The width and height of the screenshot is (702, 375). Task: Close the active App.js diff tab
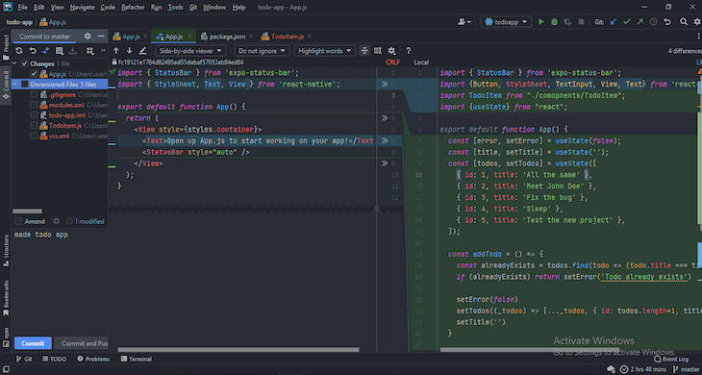pyautogui.click(x=189, y=37)
